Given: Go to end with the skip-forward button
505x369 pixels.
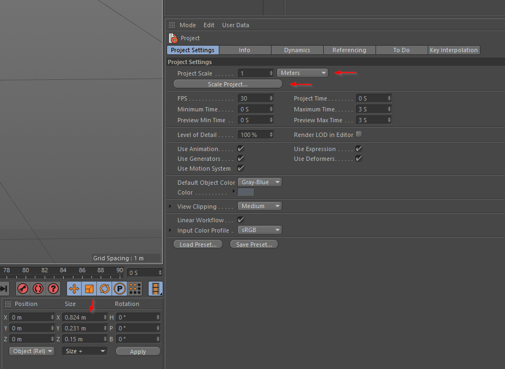Looking at the screenshot, I should click(x=4, y=289).
